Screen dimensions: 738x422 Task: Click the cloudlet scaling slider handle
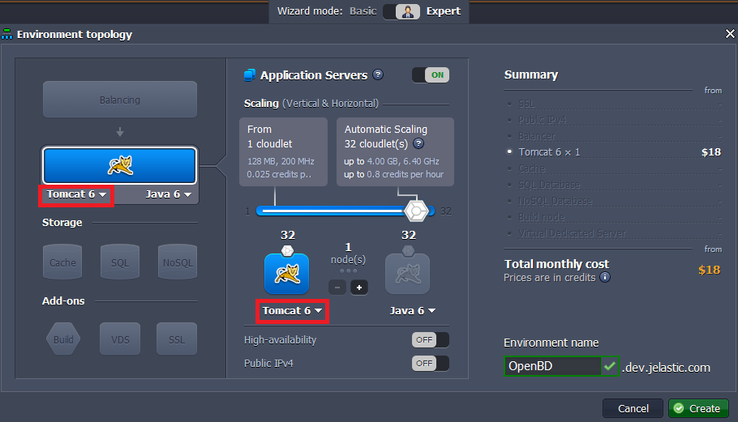pos(416,211)
